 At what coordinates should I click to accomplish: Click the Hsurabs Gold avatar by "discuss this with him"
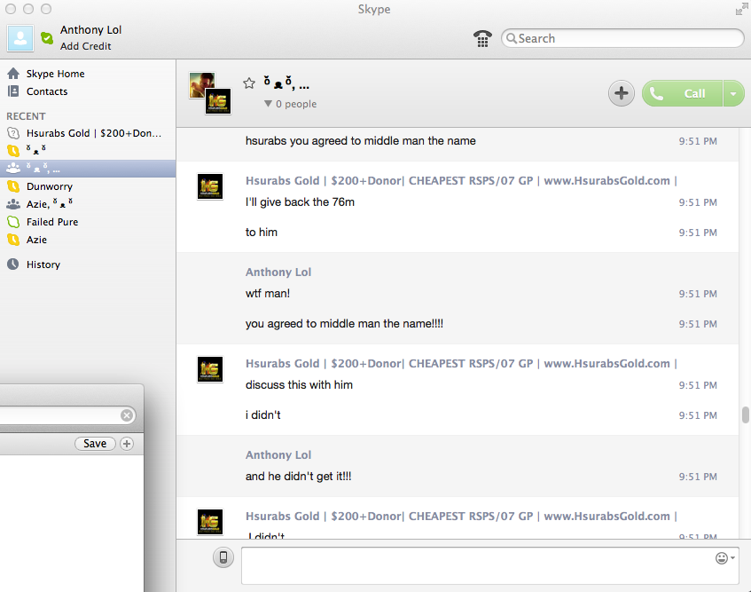click(210, 369)
